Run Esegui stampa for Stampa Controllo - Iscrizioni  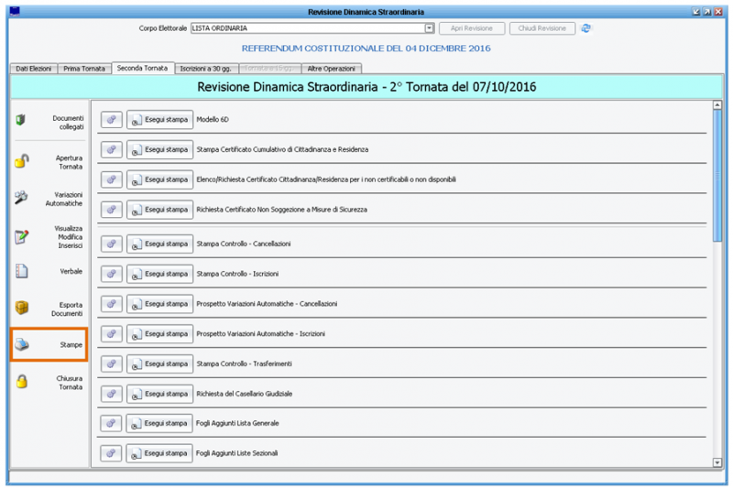159,274
